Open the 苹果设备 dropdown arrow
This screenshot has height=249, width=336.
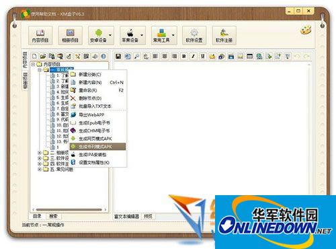[x=142, y=35]
